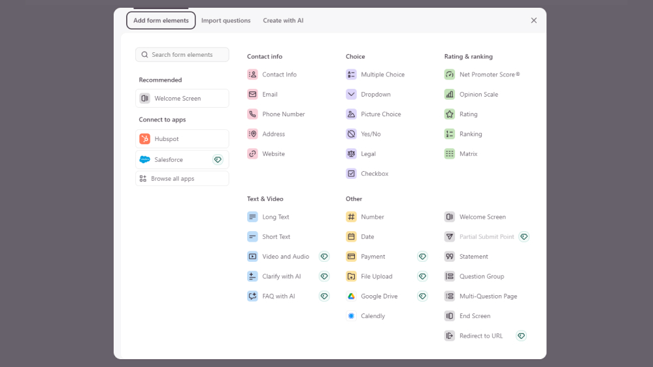The width and height of the screenshot is (653, 367).
Task: Connect the Salesforce app
Action: 169,160
